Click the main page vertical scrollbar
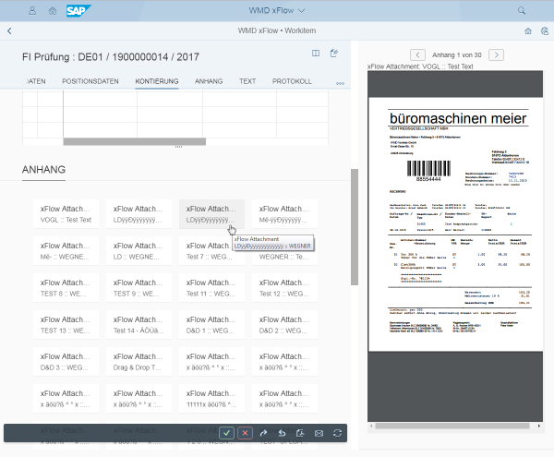 pos(355,227)
